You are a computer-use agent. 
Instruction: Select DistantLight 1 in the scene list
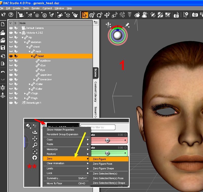pyautogui.click(x=33, y=103)
